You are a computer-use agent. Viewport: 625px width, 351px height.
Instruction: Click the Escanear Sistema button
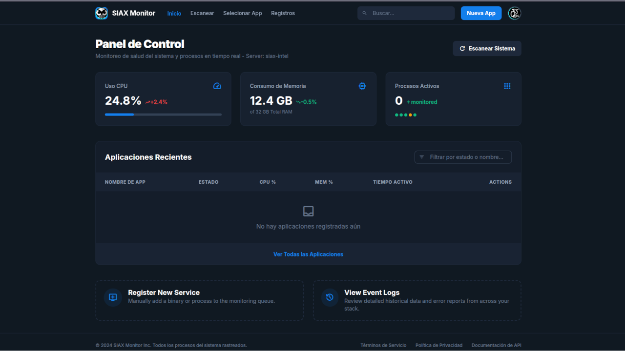[487, 49]
